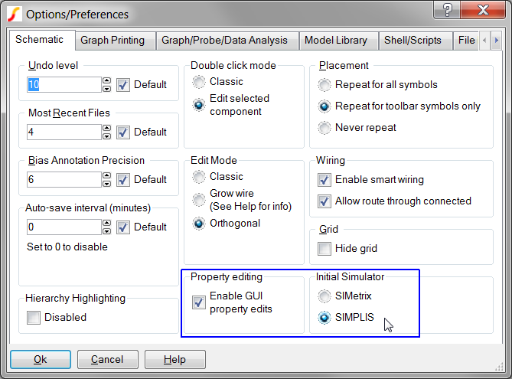Decrease Auto-save interval with down arrow

(x=106, y=231)
